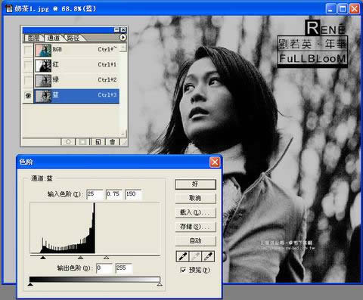This screenshot has width=363, height=300.
Task: Click load channel as selection icon
Action: click(68, 142)
